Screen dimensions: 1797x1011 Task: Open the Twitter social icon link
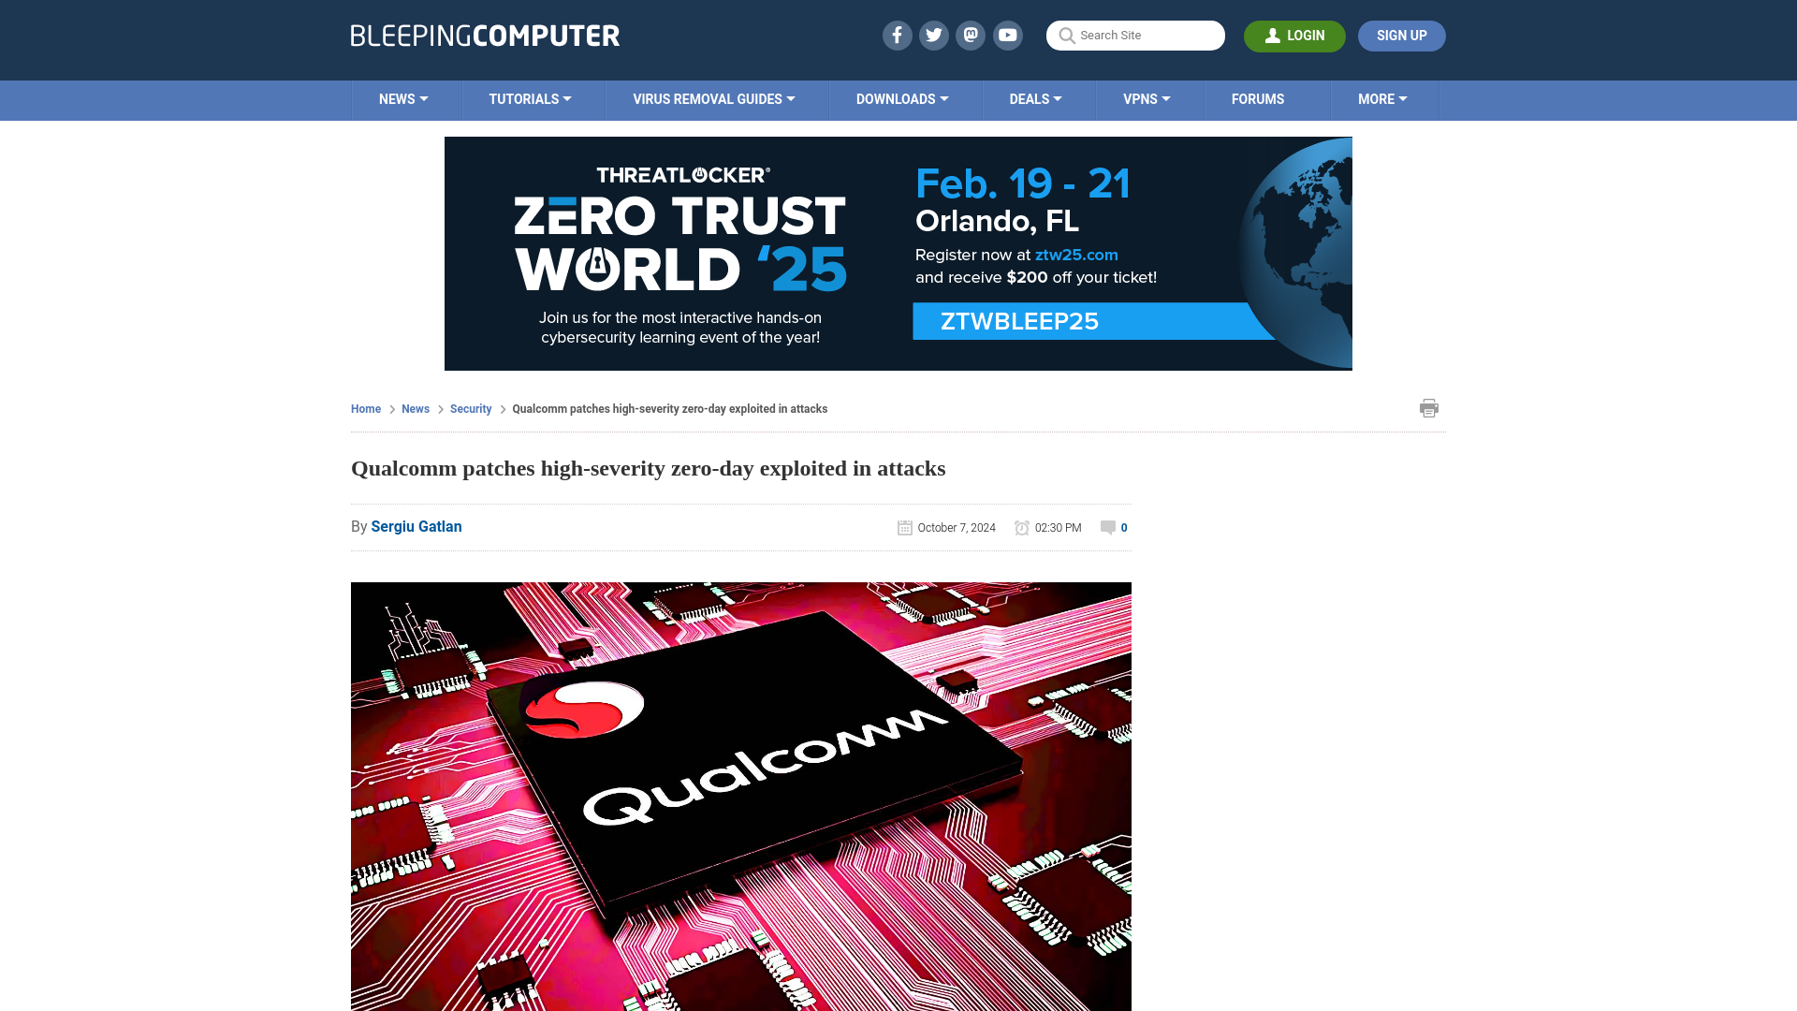pos(933,35)
